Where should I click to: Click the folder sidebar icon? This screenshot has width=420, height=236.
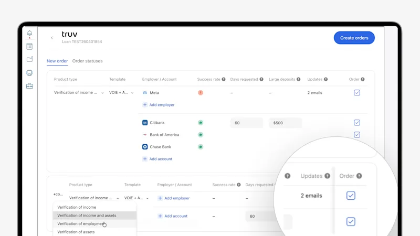coord(29,59)
